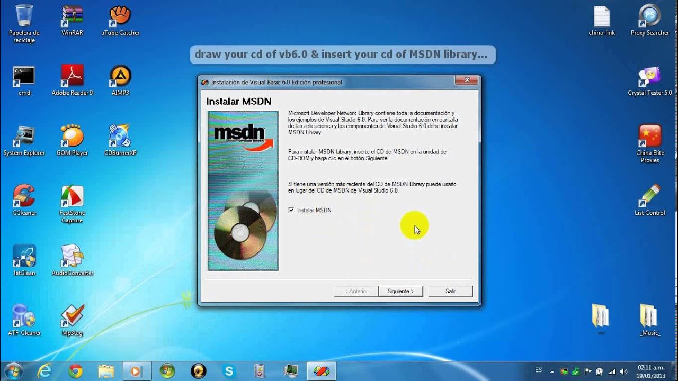Open the Papelera de reciclaje desktop icon
Image resolution: width=678 pixels, height=381 pixels.
24,23
